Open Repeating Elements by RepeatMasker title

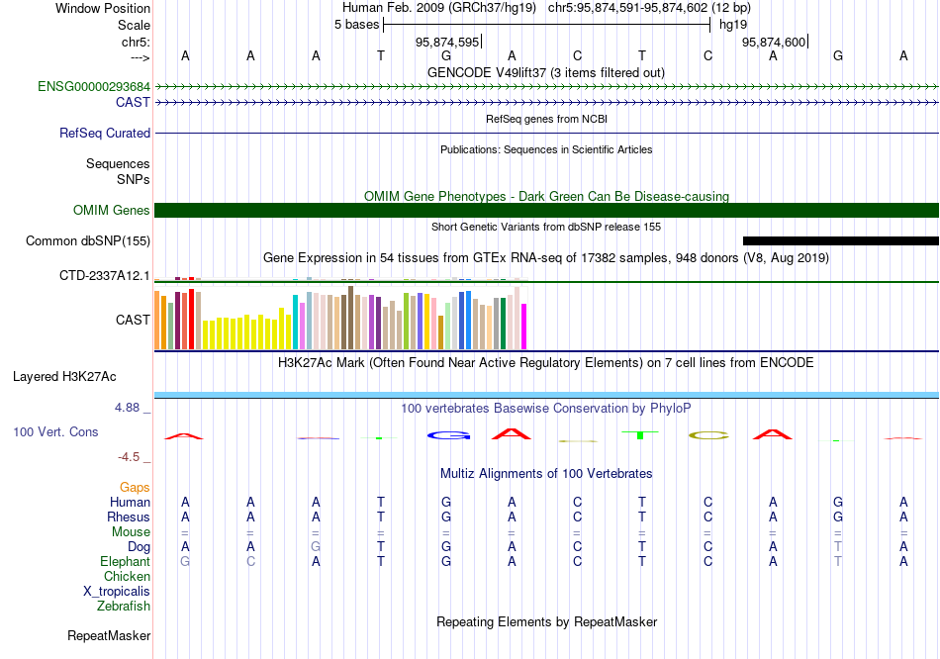pyautogui.click(x=546, y=621)
